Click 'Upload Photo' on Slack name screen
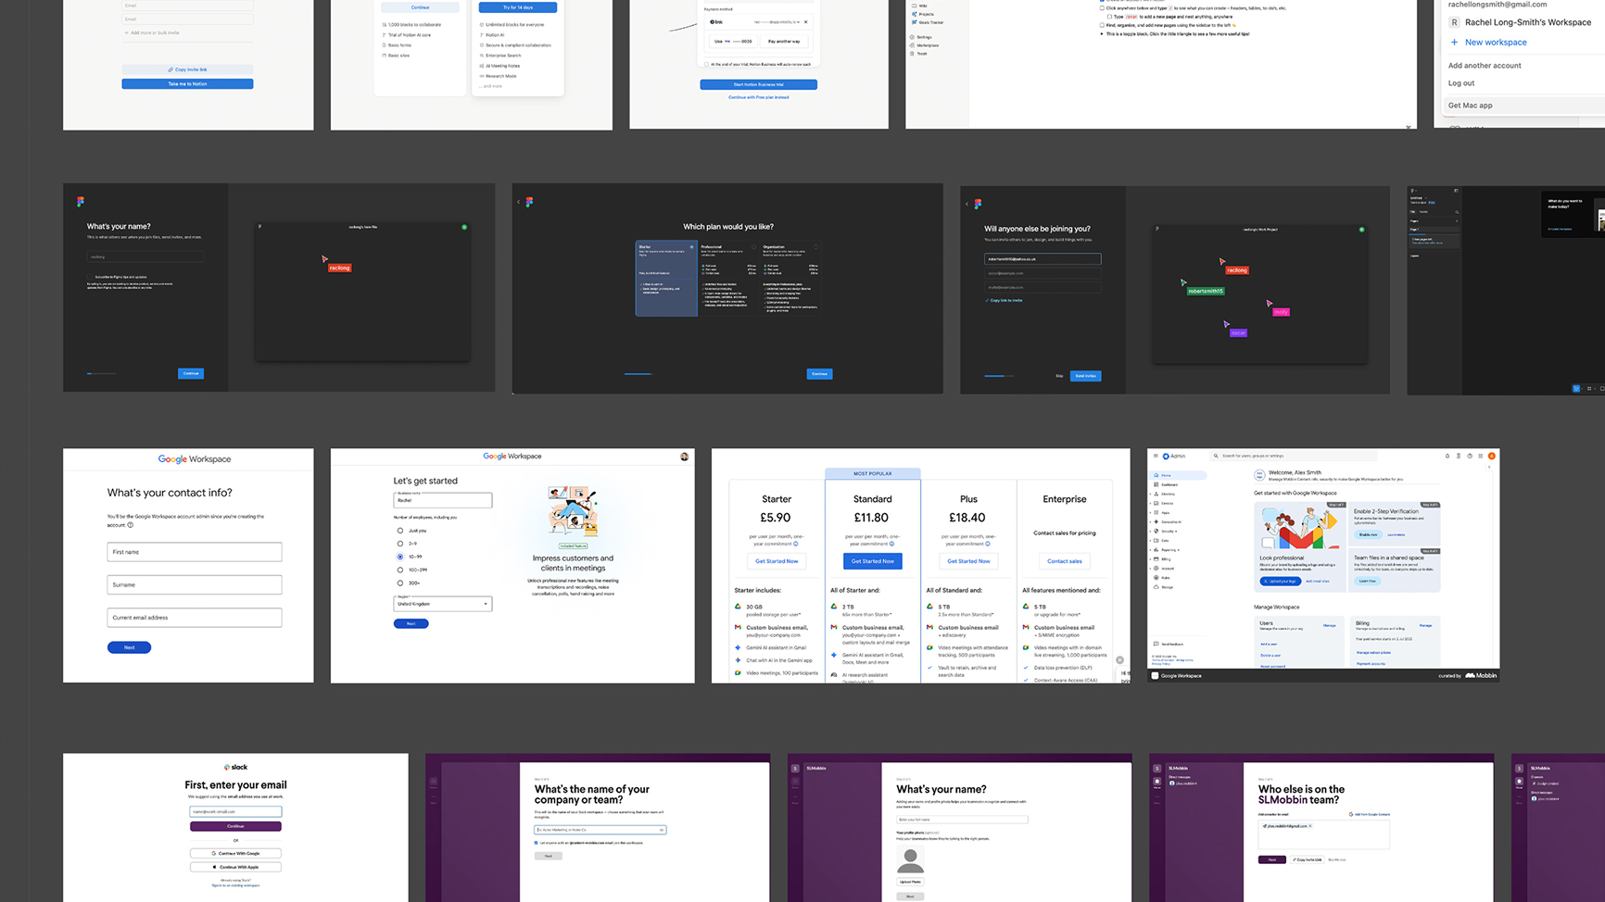 coord(910,882)
